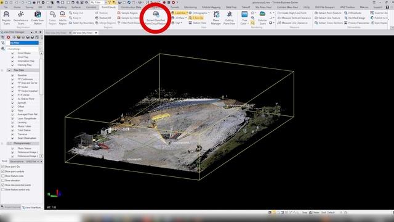Toggle the Warning Flag checkbox
Screen dimensions: 394x222
point(12,65)
